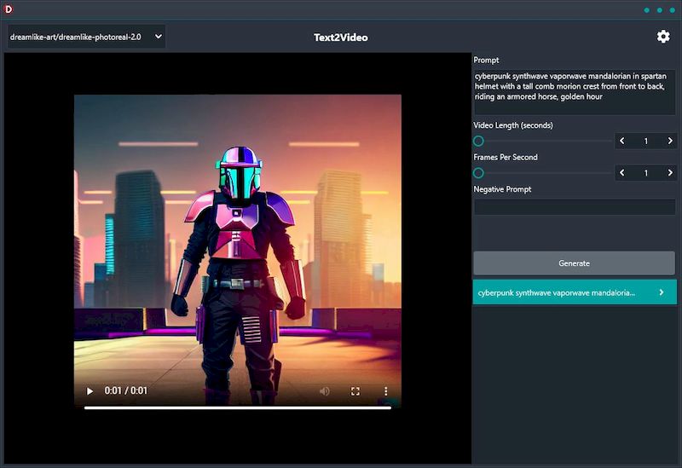682x468 pixels.
Task: Increase Frames Per Second with right arrow
Action: click(670, 173)
